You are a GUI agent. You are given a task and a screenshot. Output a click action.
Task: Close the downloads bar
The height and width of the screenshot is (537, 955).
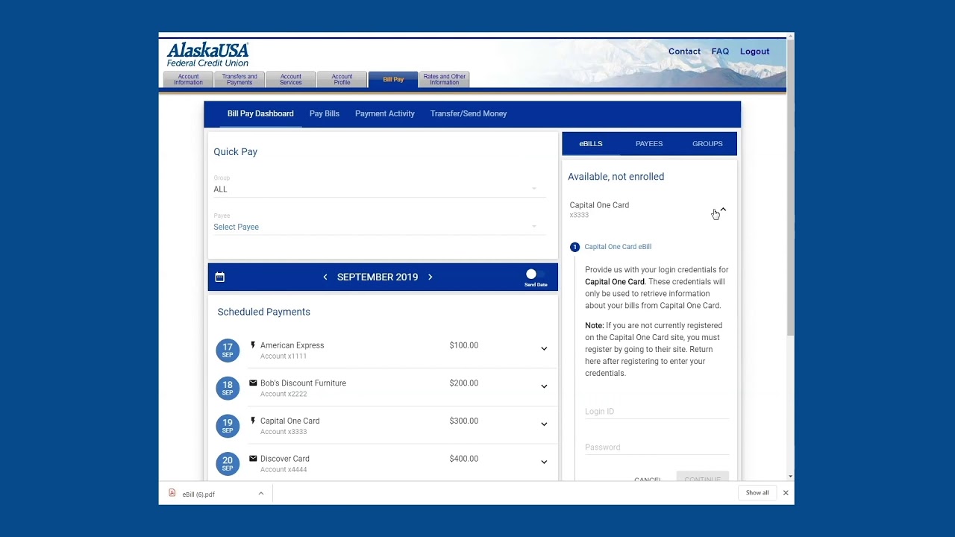[786, 493]
